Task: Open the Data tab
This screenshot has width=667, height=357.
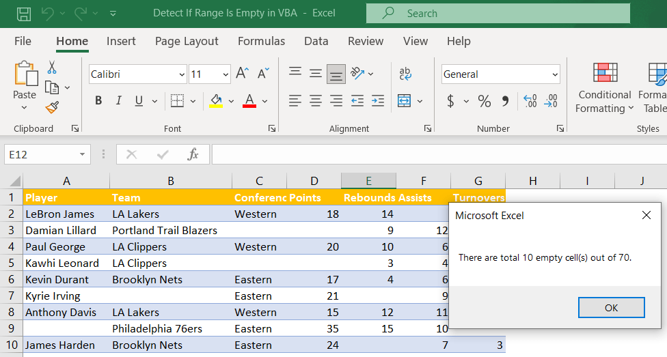Action: (x=316, y=41)
